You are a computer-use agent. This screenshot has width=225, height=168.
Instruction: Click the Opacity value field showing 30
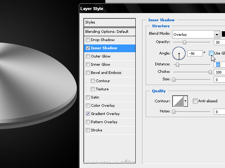pos(219,42)
